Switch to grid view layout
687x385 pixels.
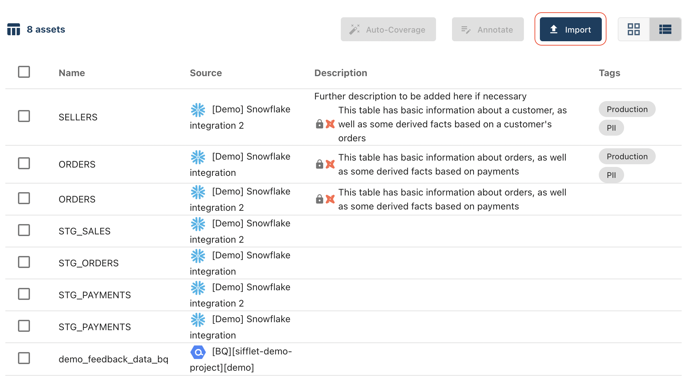tap(633, 29)
